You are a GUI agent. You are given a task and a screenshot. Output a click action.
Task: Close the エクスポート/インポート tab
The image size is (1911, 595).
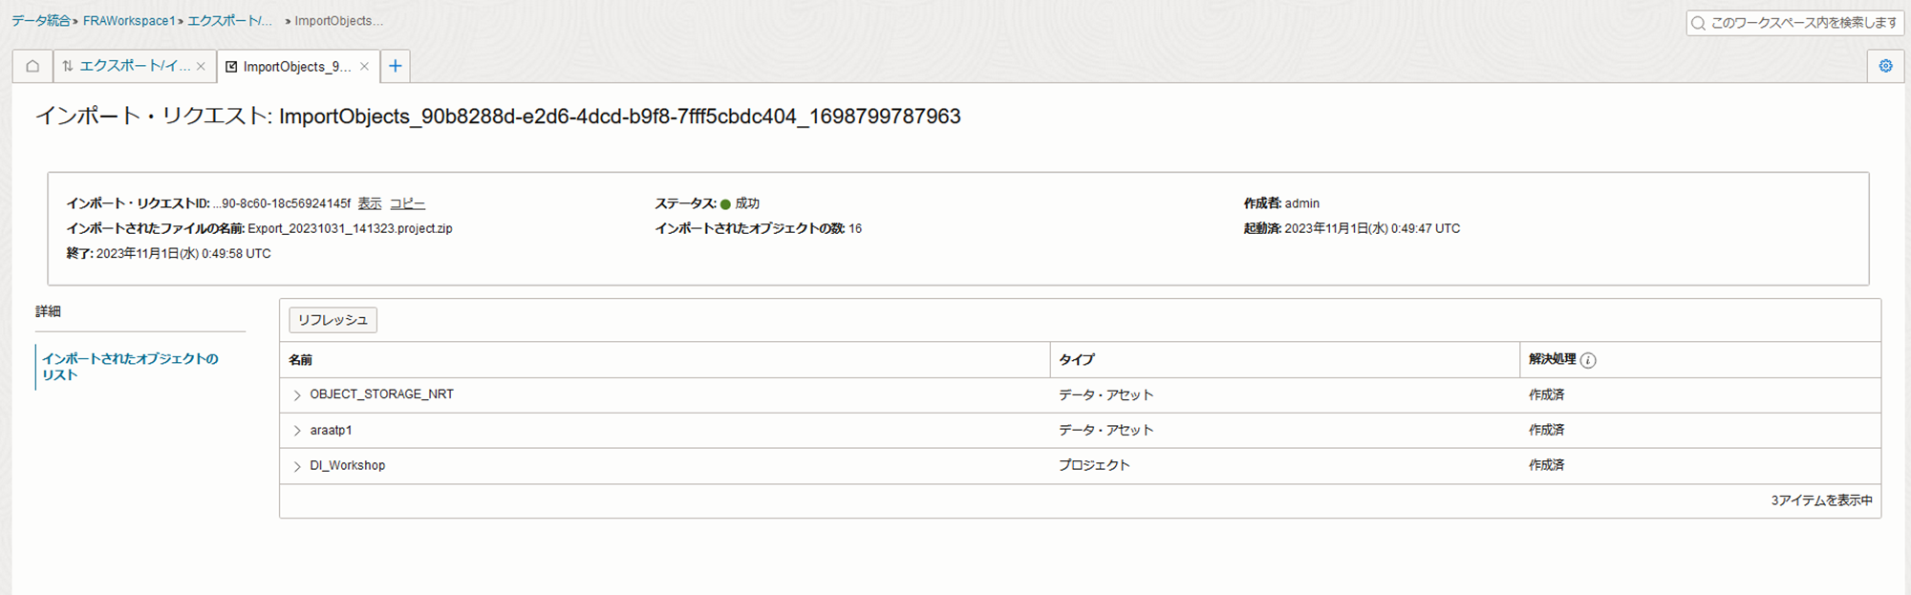coord(201,66)
